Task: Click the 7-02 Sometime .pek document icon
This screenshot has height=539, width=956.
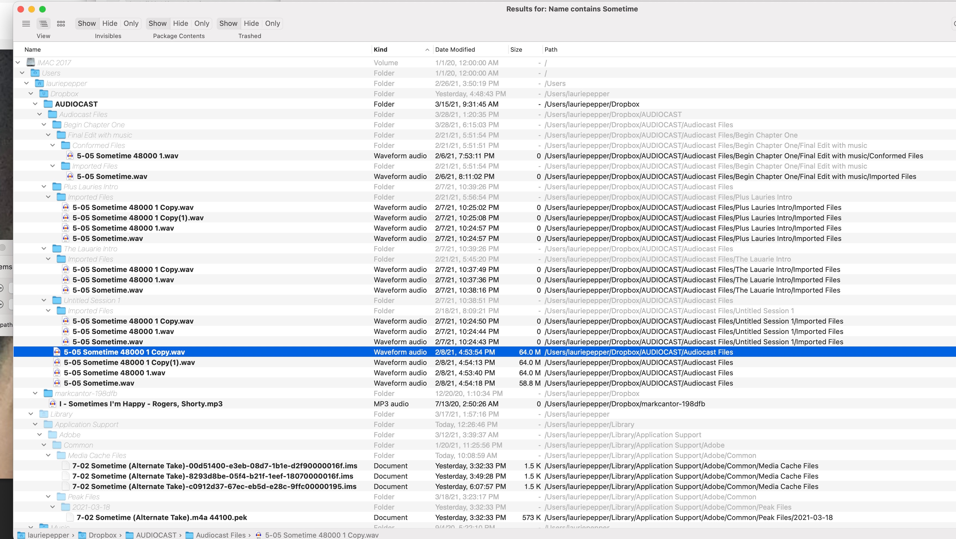Action: tap(70, 517)
